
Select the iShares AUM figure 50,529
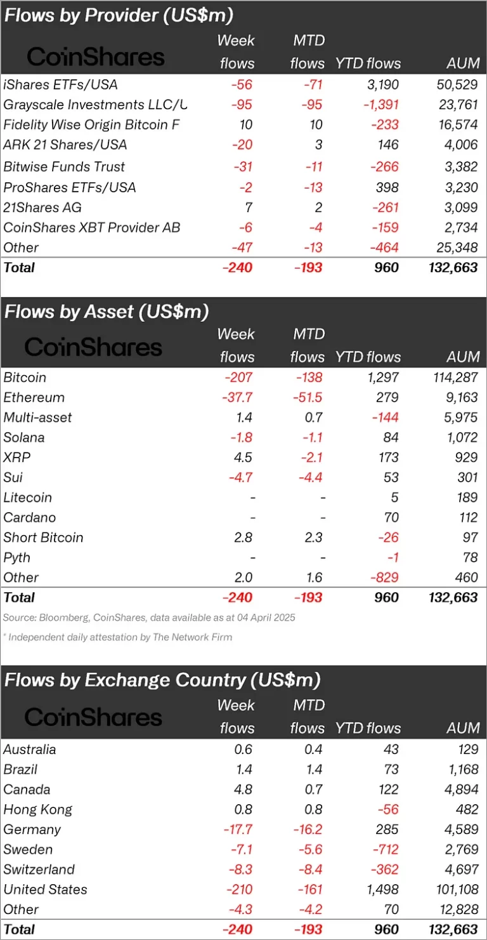click(457, 84)
